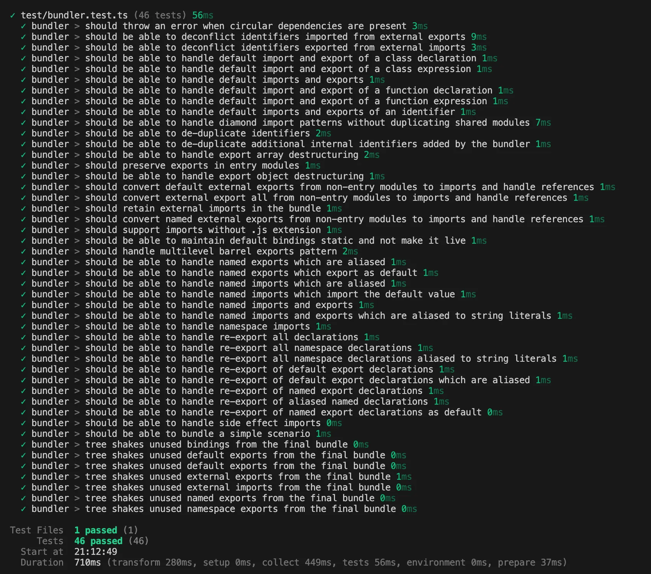651x574 pixels.
Task: Select 'tree shakes unused bindings' line
Action: (195, 444)
